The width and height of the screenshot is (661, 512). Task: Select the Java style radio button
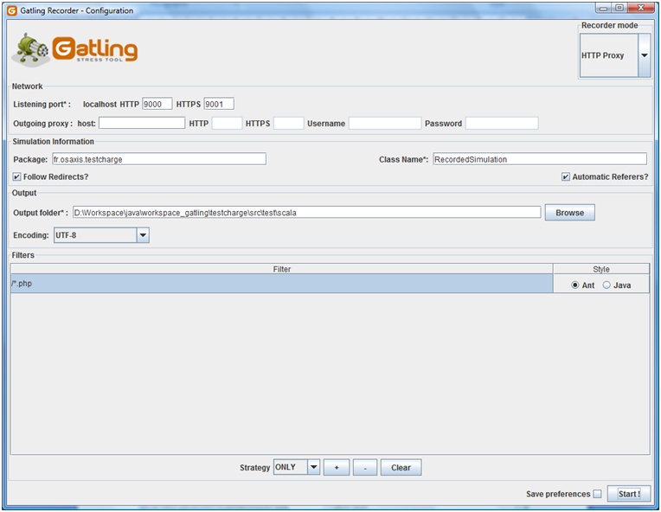click(606, 285)
